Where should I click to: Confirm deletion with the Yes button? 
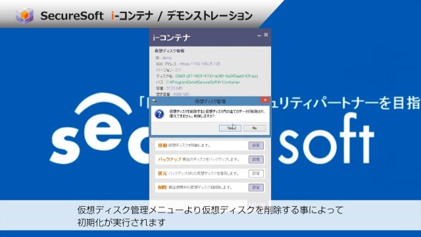click(230, 128)
